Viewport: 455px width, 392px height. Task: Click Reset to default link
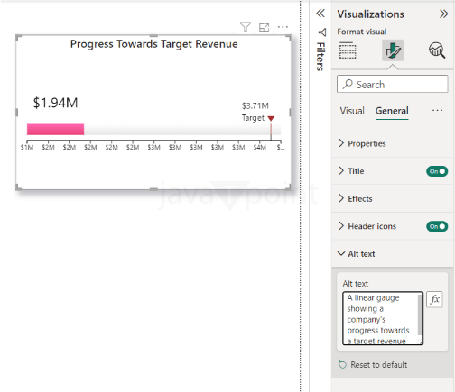pos(379,365)
